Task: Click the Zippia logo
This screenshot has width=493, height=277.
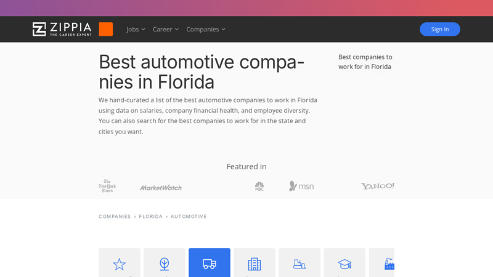Action: pos(62,29)
